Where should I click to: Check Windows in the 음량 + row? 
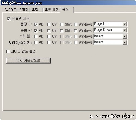point(76,25)
